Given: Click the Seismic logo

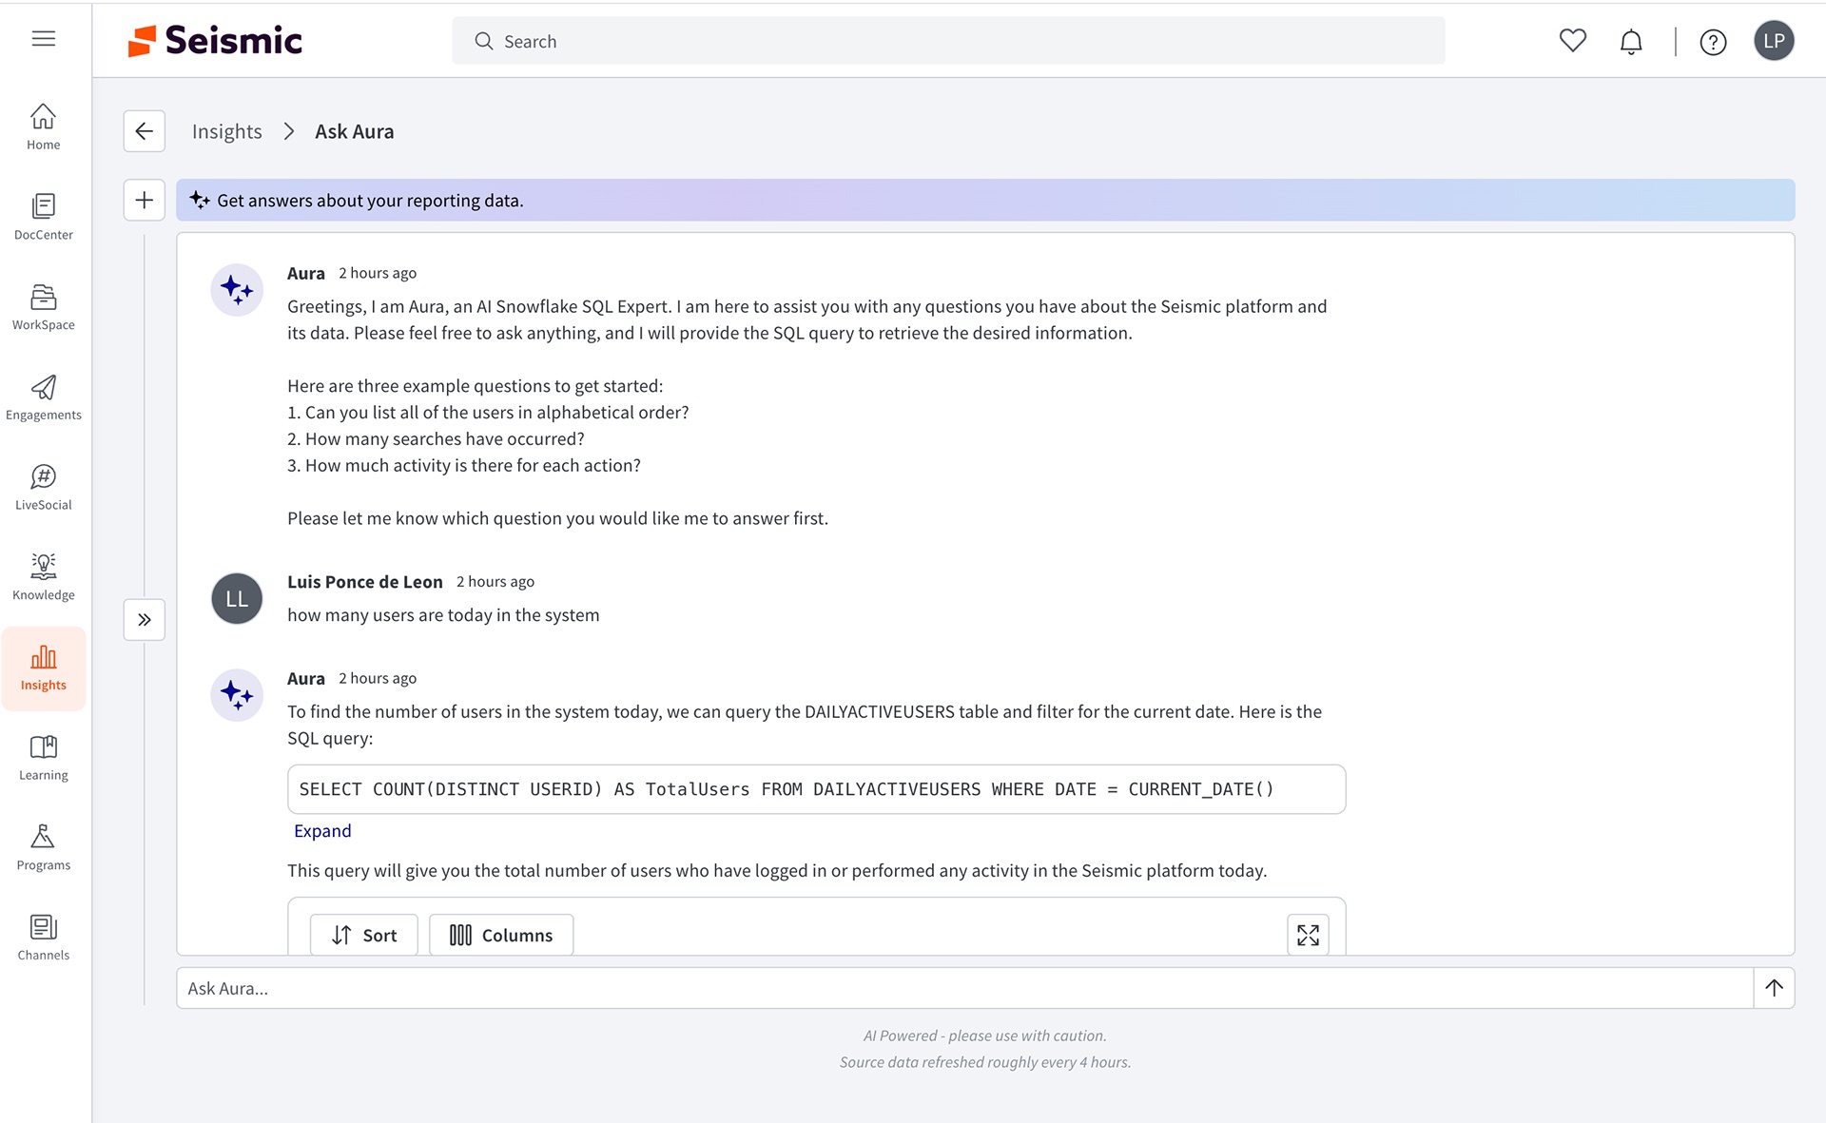Looking at the screenshot, I should click(215, 40).
